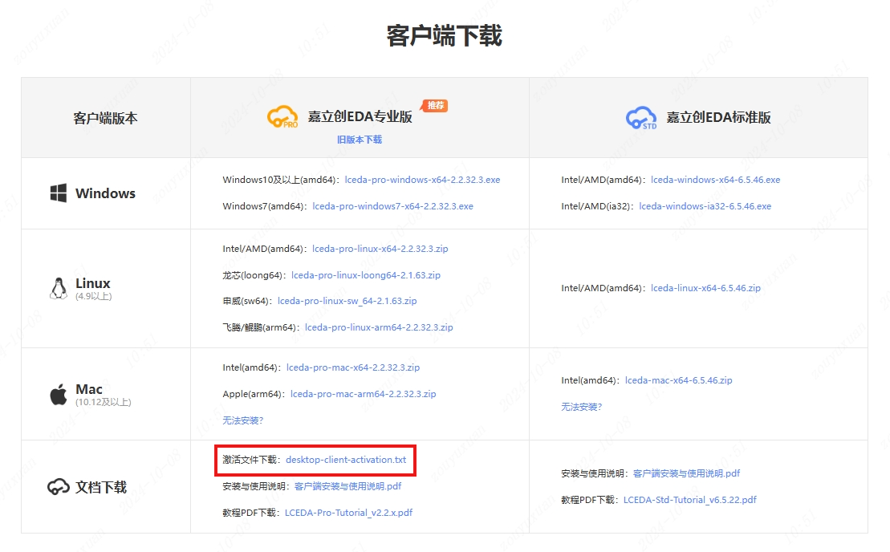890x552 pixels.
Task: Click the Windows row label
Action: point(106,193)
